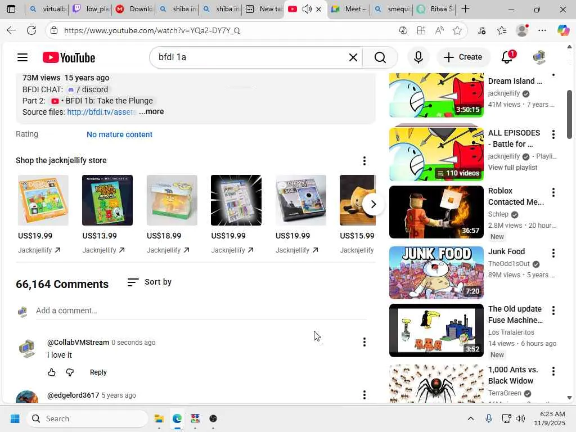Image resolution: width=576 pixels, height=432 pixels.
Task: Open the Windows Start button
Action: tap(15, 418)
